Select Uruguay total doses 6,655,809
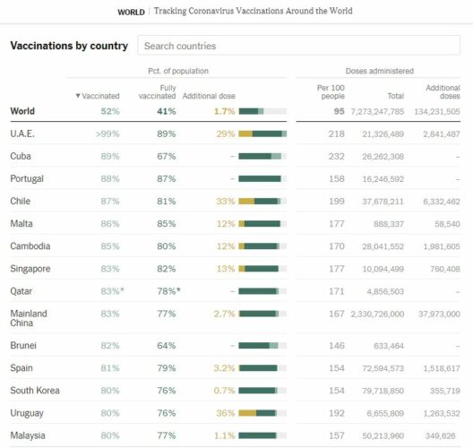The height and width of the screenshot is (448, 473). click(385, 413)
